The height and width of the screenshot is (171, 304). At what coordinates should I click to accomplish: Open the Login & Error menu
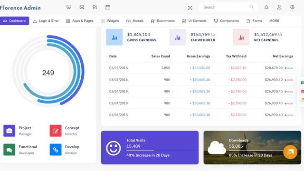46,21
